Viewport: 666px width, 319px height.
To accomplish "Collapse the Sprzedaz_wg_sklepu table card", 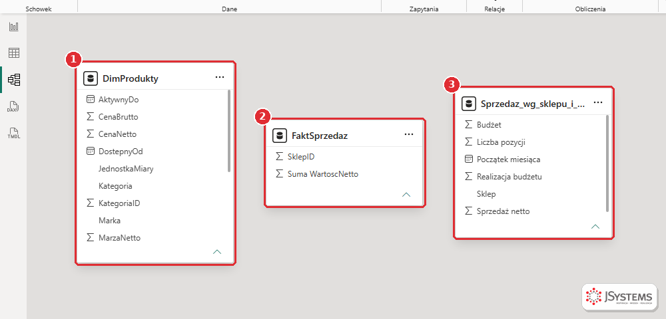I will tap(595, 227).
